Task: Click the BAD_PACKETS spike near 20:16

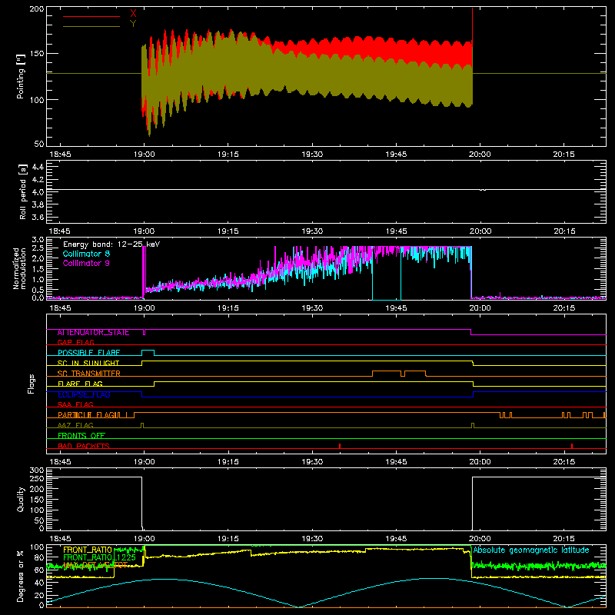Action: point(572,446)
